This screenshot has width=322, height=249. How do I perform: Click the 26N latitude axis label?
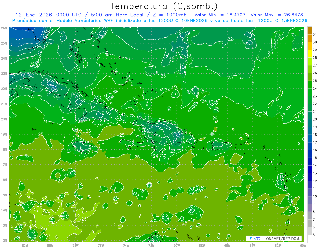pyautogui.click(x=4, y=28)
